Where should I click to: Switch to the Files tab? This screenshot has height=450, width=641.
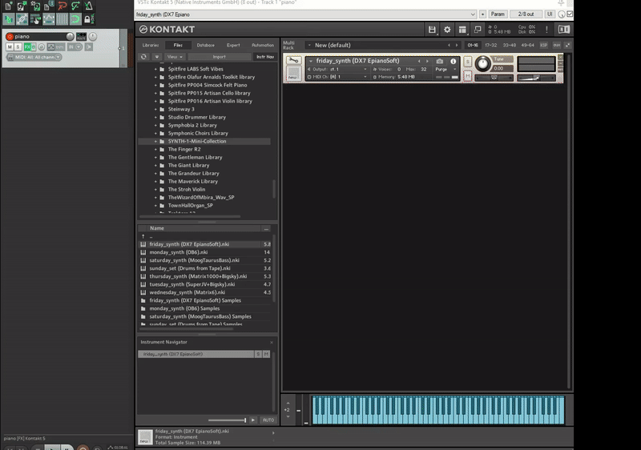pos(178,46)
